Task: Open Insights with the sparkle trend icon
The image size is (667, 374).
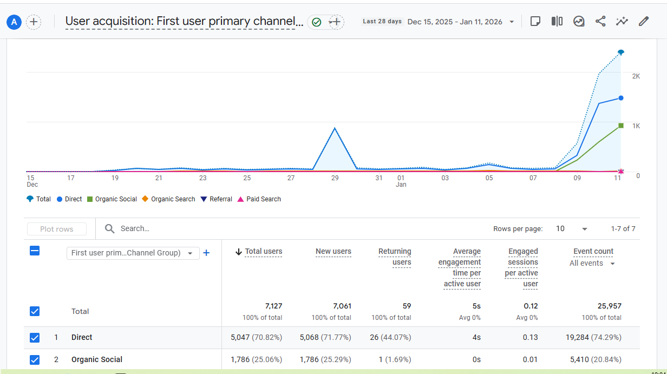Action: 622,21
